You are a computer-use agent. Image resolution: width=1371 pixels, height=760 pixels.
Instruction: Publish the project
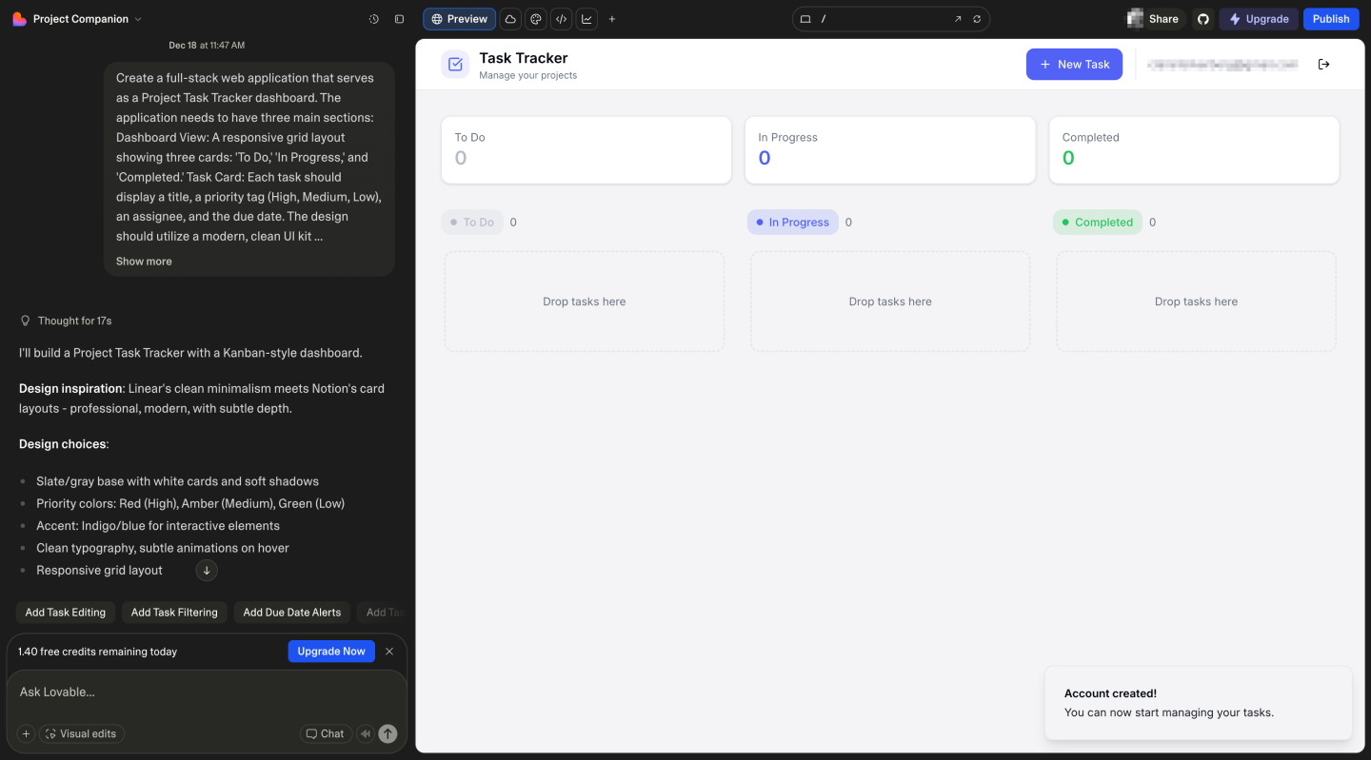pyautogui.click(x=1330, y=18)
